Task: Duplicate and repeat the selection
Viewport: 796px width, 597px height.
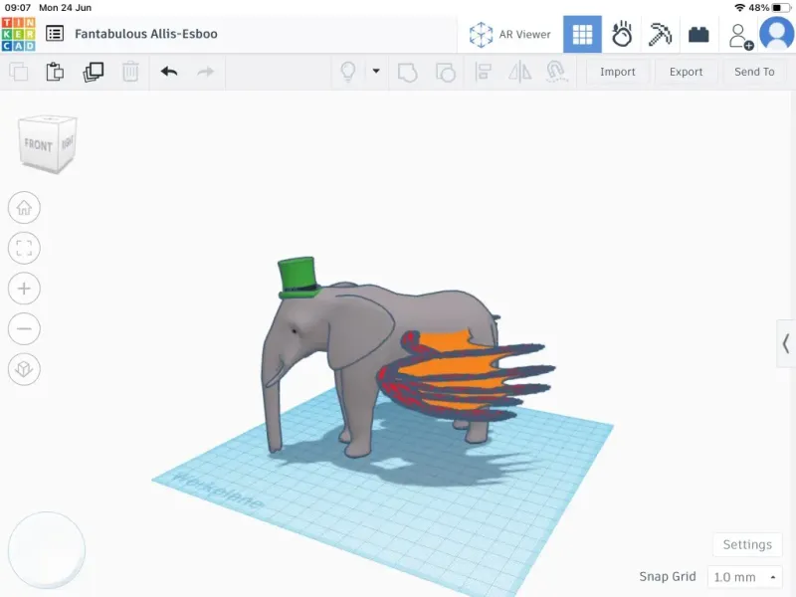Action: (93, 72)
